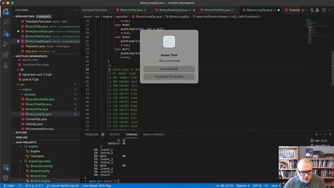Viewport: 334px width, 188px height.
Task: Expand the TIMELINE section
Action: pyautogui.click(x=21, y=137)
